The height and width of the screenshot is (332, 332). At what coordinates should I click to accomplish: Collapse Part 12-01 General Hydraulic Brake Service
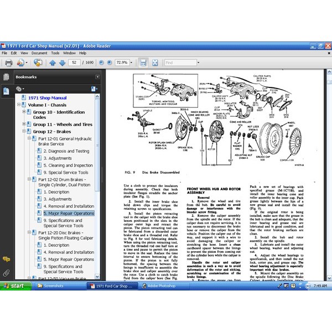29,138
